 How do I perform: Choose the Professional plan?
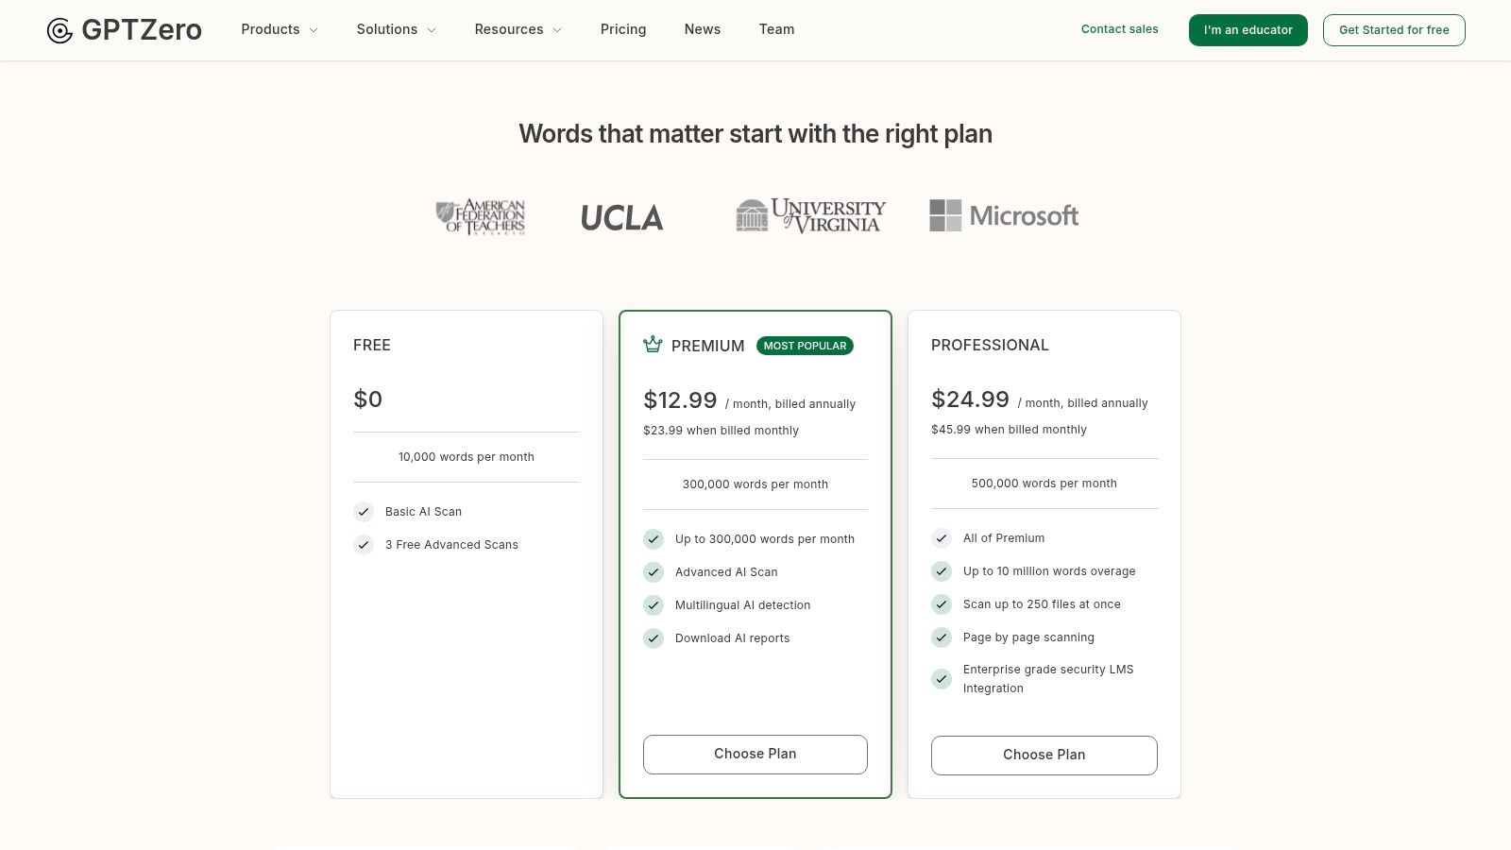click(1044, 755)
